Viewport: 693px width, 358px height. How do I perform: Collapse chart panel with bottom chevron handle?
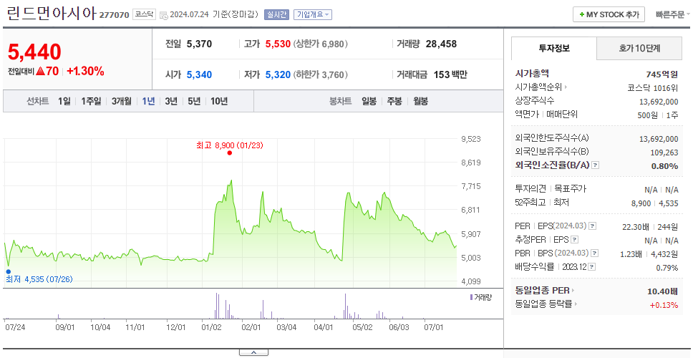pyautogui.click(x=253, y=353)
